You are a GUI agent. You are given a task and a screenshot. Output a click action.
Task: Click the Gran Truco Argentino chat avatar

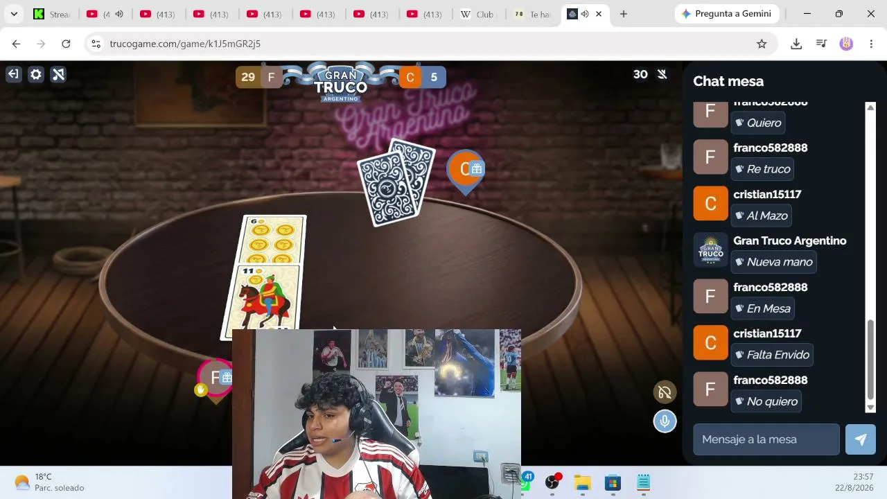pos(710,250)
